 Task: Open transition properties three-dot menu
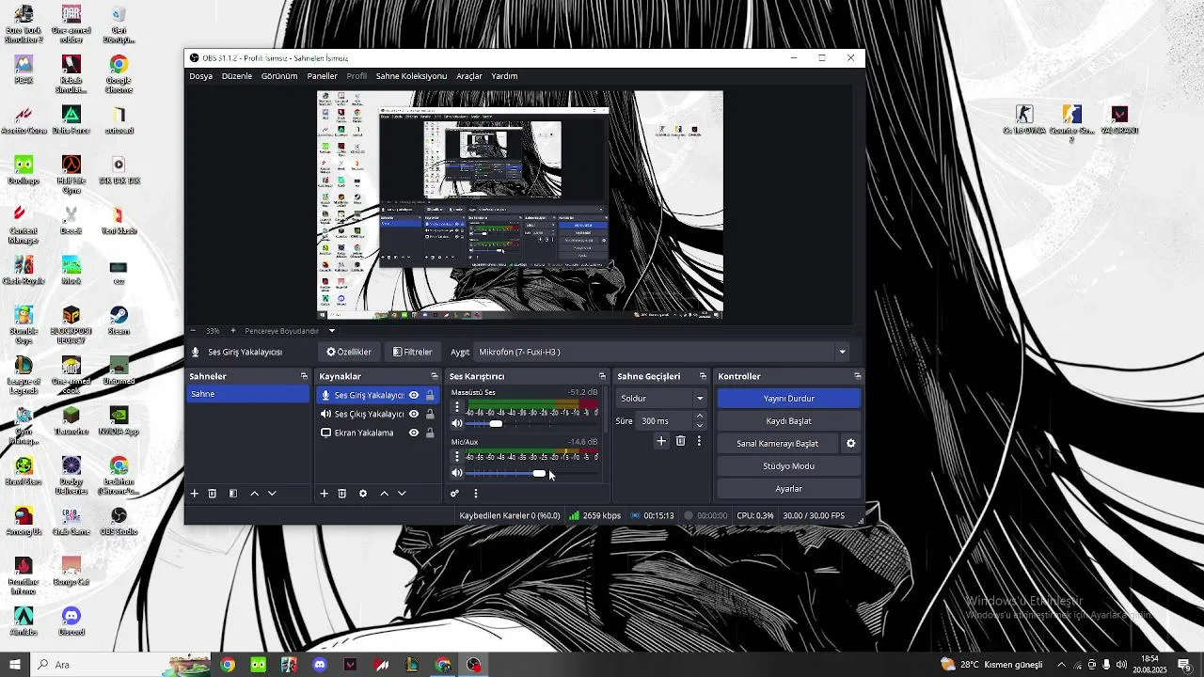click(x=699, y=441)
